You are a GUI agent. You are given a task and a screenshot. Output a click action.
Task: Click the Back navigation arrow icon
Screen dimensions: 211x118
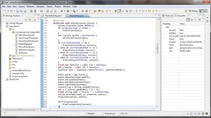[x=153, y=11]
